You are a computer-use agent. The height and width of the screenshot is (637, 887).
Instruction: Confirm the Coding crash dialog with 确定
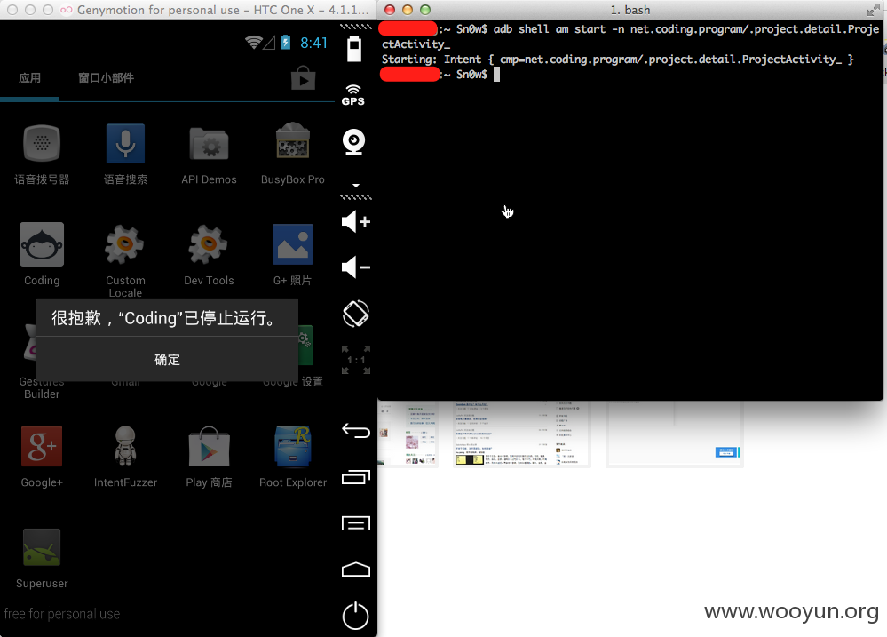(x=167, y=360)
